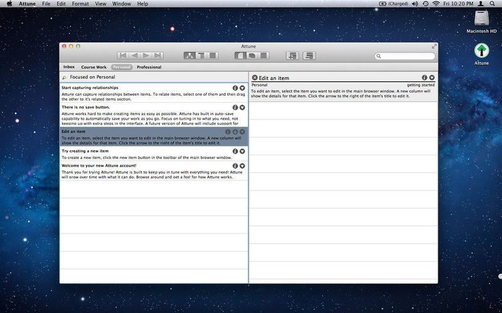
Task: Select Welcome to your new Attune account! title
Action: pyautogui.click(x=99, y=165)
